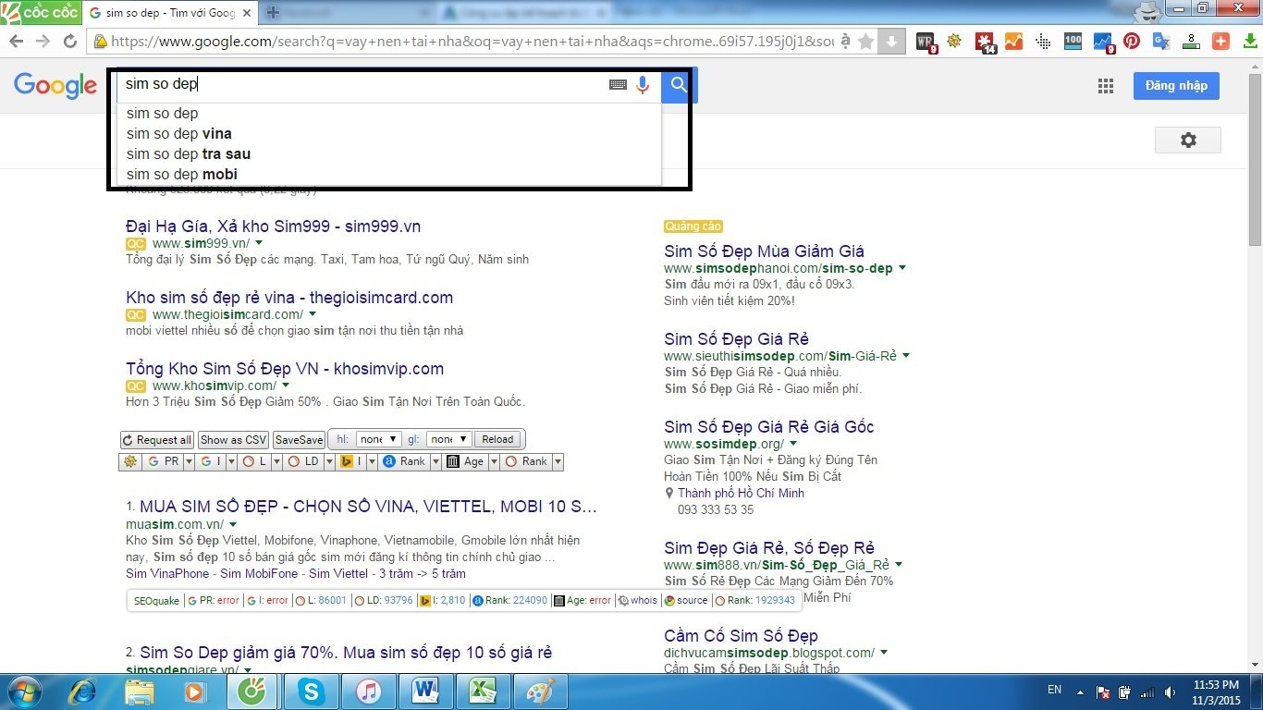Go back with the browser back arrow

point(16,42)
